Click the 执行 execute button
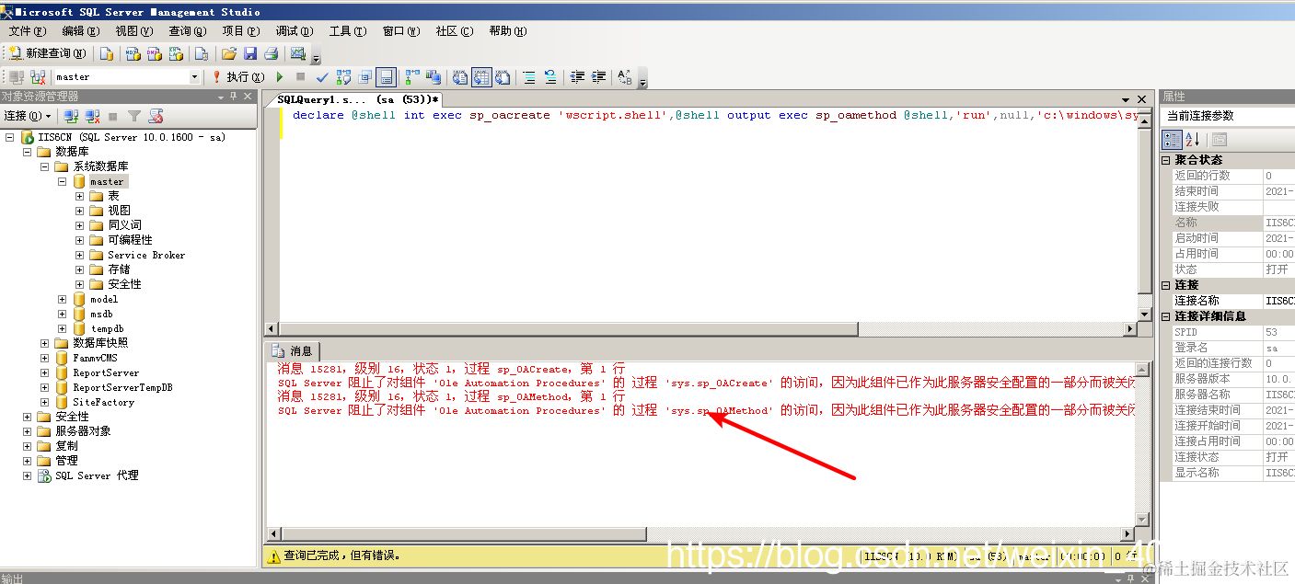Screen dimensions: 1295x584 click(x=238, y=77)
